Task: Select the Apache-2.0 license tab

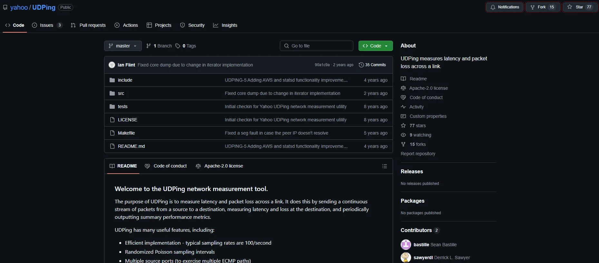Action: (219, 166)
